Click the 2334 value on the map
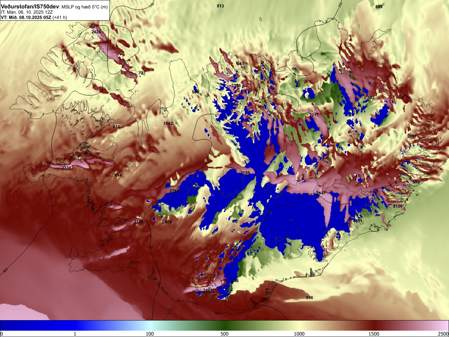Screen dimensions: 449x337 pos(66,168)
